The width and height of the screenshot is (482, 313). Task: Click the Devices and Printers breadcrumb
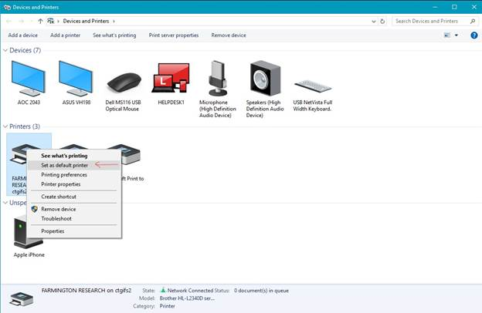click(86, 21)
